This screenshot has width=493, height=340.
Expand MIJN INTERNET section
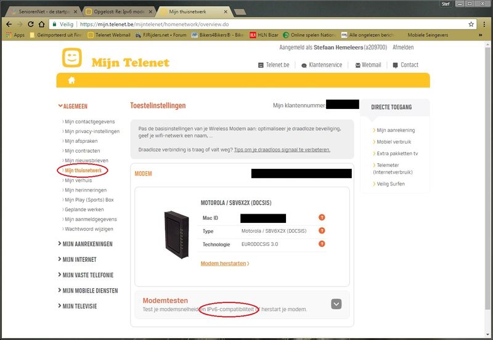coord(77,259)
